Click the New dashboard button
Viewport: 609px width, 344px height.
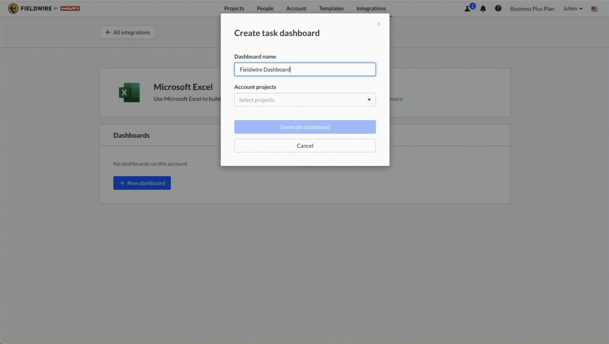(x=142, y=183)
